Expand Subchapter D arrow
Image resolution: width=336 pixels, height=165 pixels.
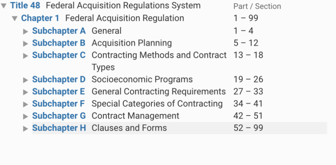(x=26, y=80)
